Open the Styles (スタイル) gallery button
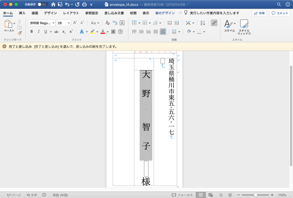293x198 pixels. coord(230,26)
